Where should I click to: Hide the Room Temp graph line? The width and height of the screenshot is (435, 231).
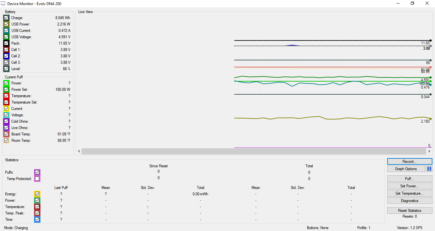6,141
